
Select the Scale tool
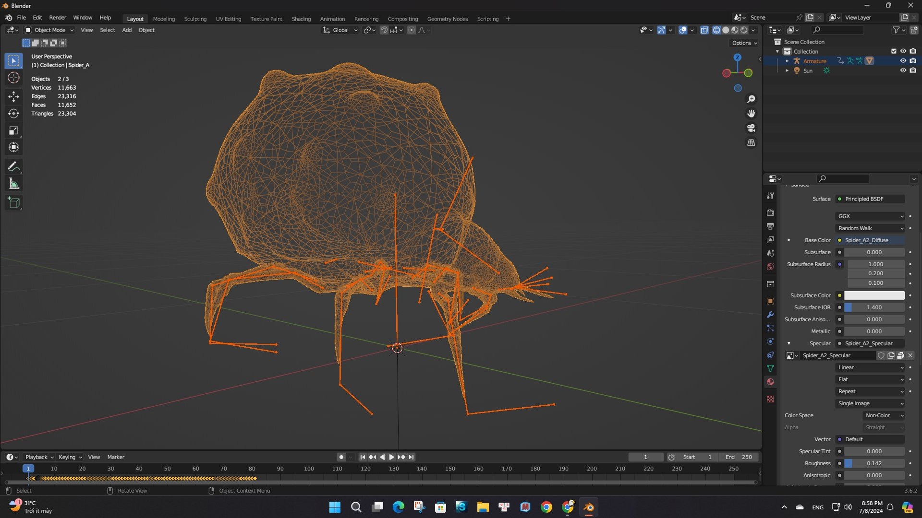click(x=13, y=130)
